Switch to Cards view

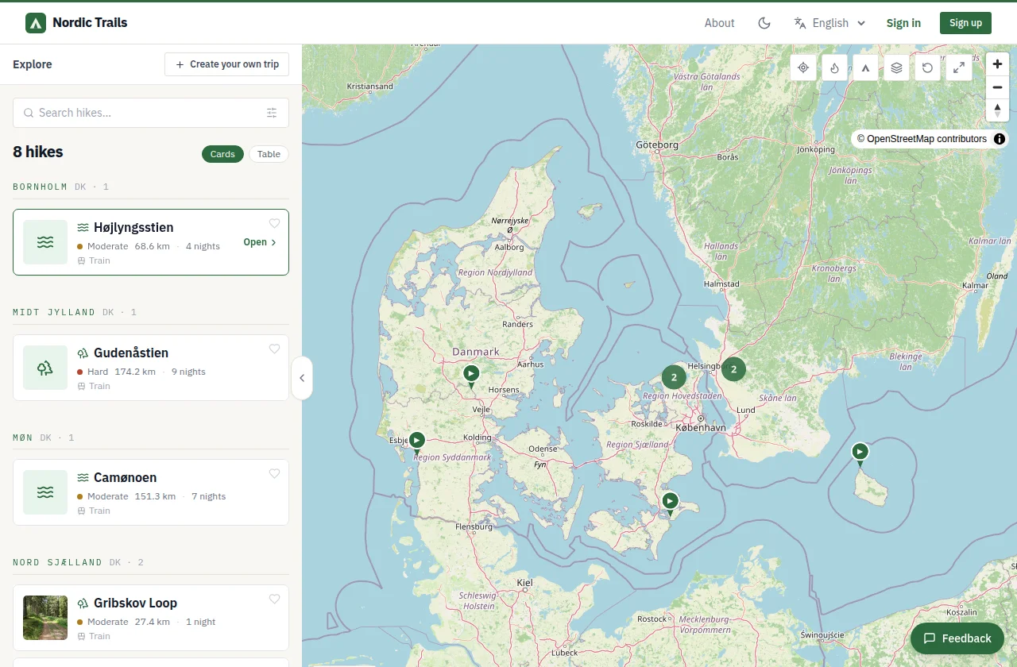click(222, 154)
